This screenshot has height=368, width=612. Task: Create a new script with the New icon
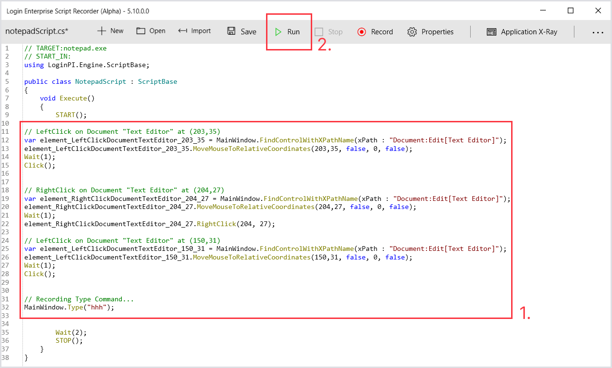[101, 31]
